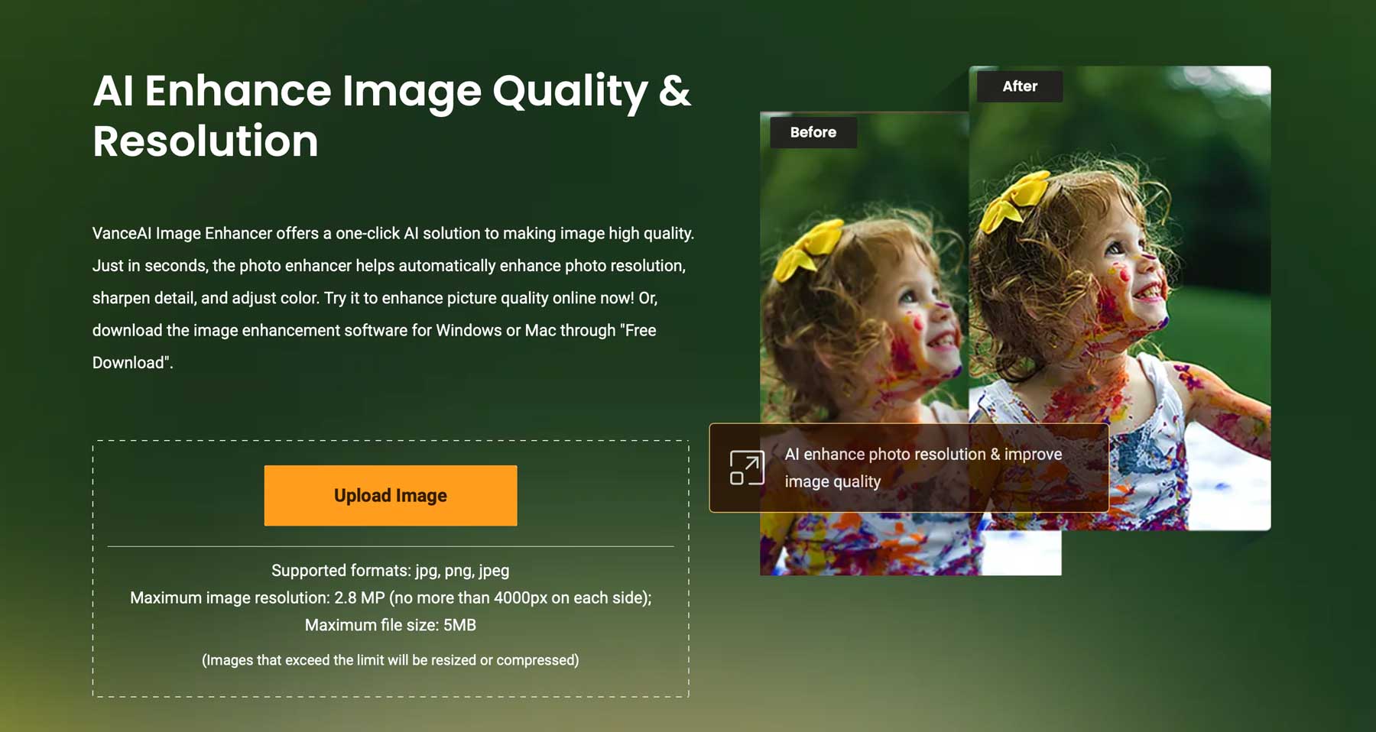Click the note about images exceeding the limit
The image size is (1376, 732).
(390, 660)
